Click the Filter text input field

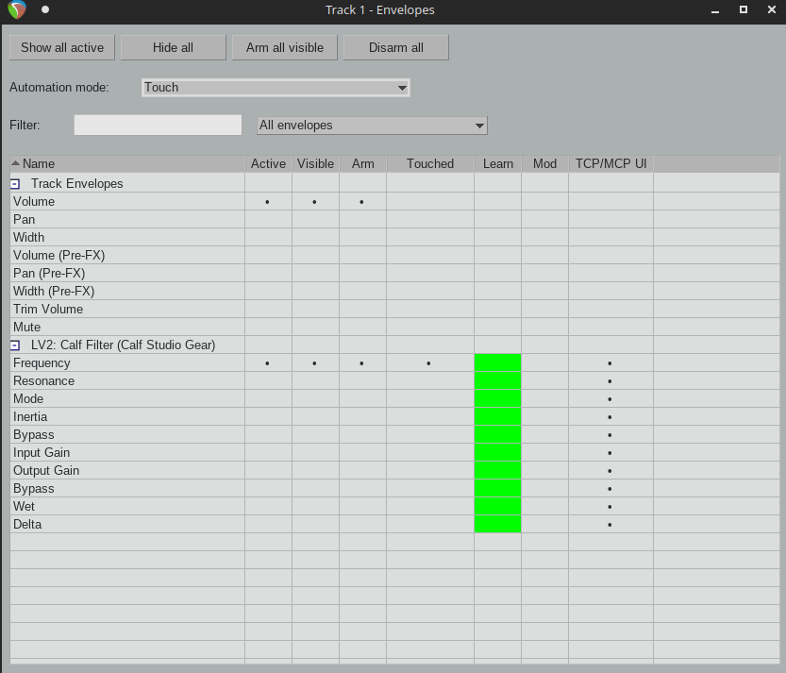click(158, 126)
